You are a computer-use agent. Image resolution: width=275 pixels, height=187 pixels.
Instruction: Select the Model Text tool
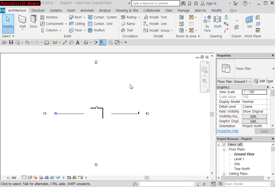tap(155, 17)
